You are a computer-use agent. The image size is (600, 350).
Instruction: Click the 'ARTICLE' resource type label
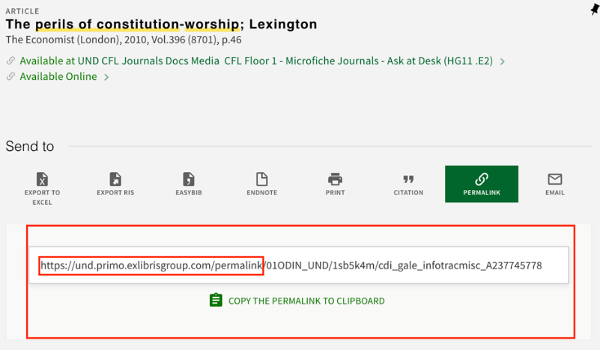coord(22,11)
